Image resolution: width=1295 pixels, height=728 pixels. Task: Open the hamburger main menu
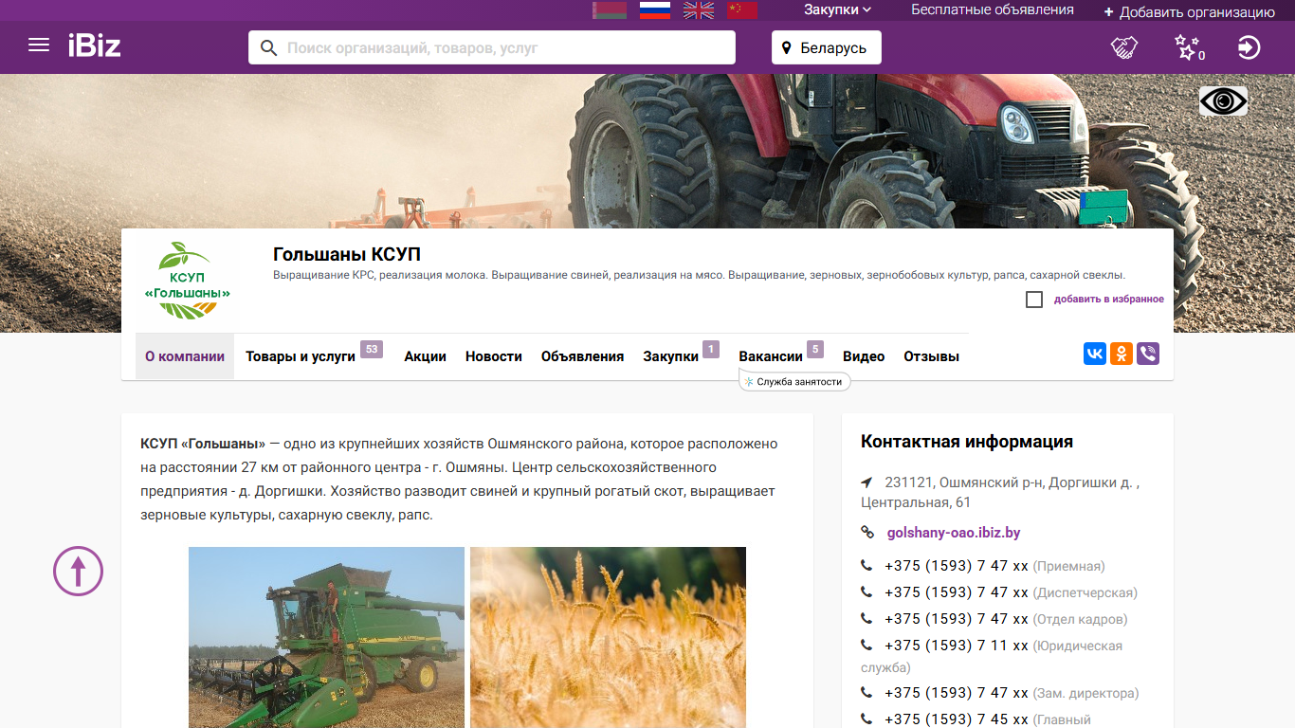click(39, 45)
